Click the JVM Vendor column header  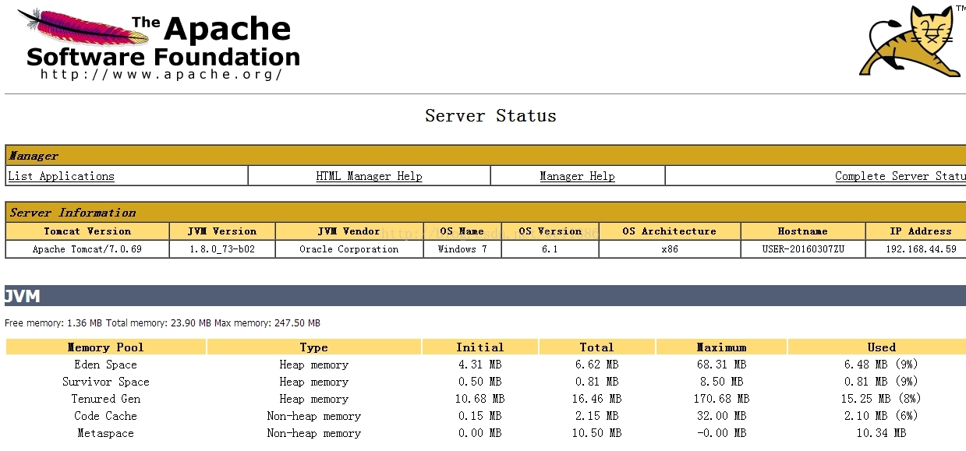[x=349, y=231]
